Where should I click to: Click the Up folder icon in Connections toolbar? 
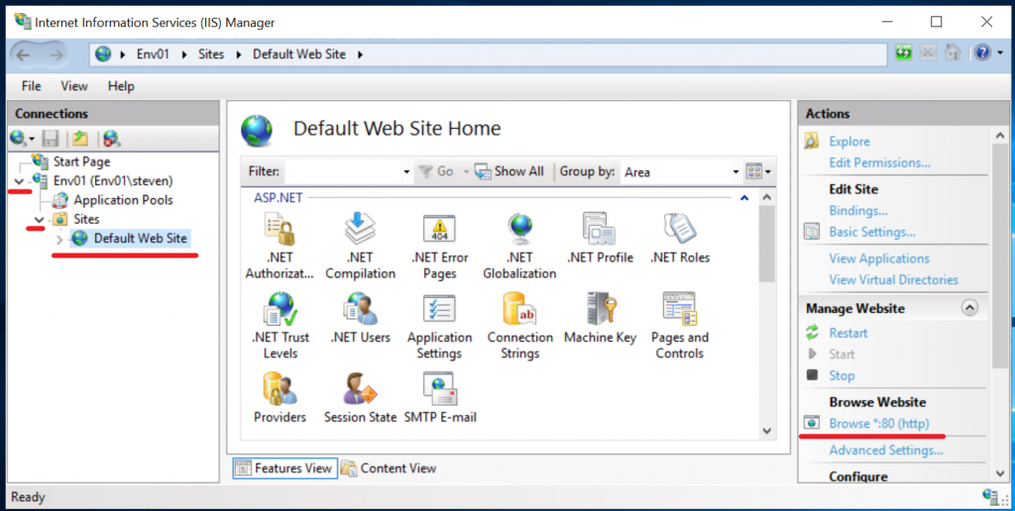(79, 139)
